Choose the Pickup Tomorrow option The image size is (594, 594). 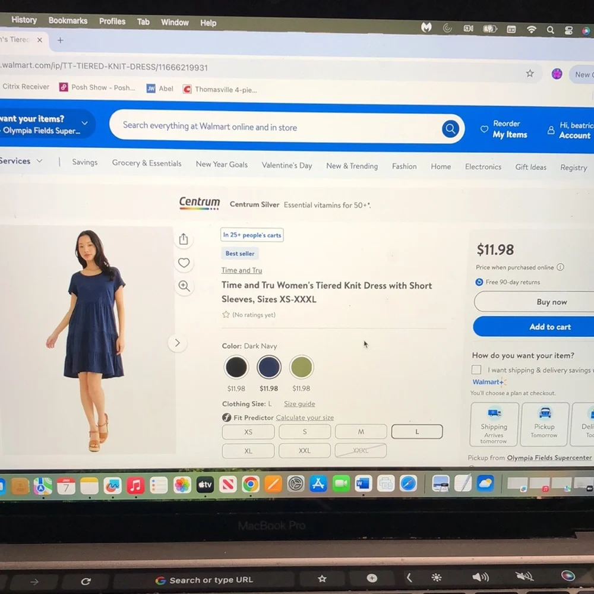point(544,424)
